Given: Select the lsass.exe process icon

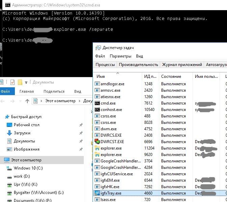Looking at the screenshot, I should 97,200.
